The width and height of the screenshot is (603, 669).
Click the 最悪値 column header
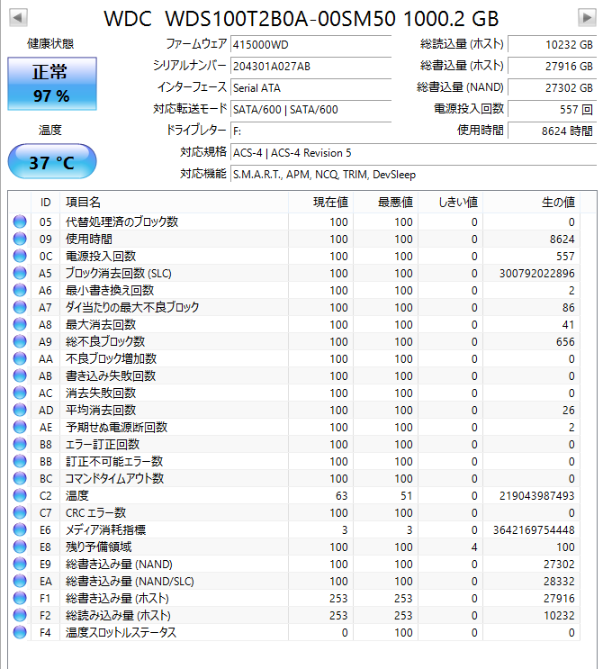pos(385,203)
